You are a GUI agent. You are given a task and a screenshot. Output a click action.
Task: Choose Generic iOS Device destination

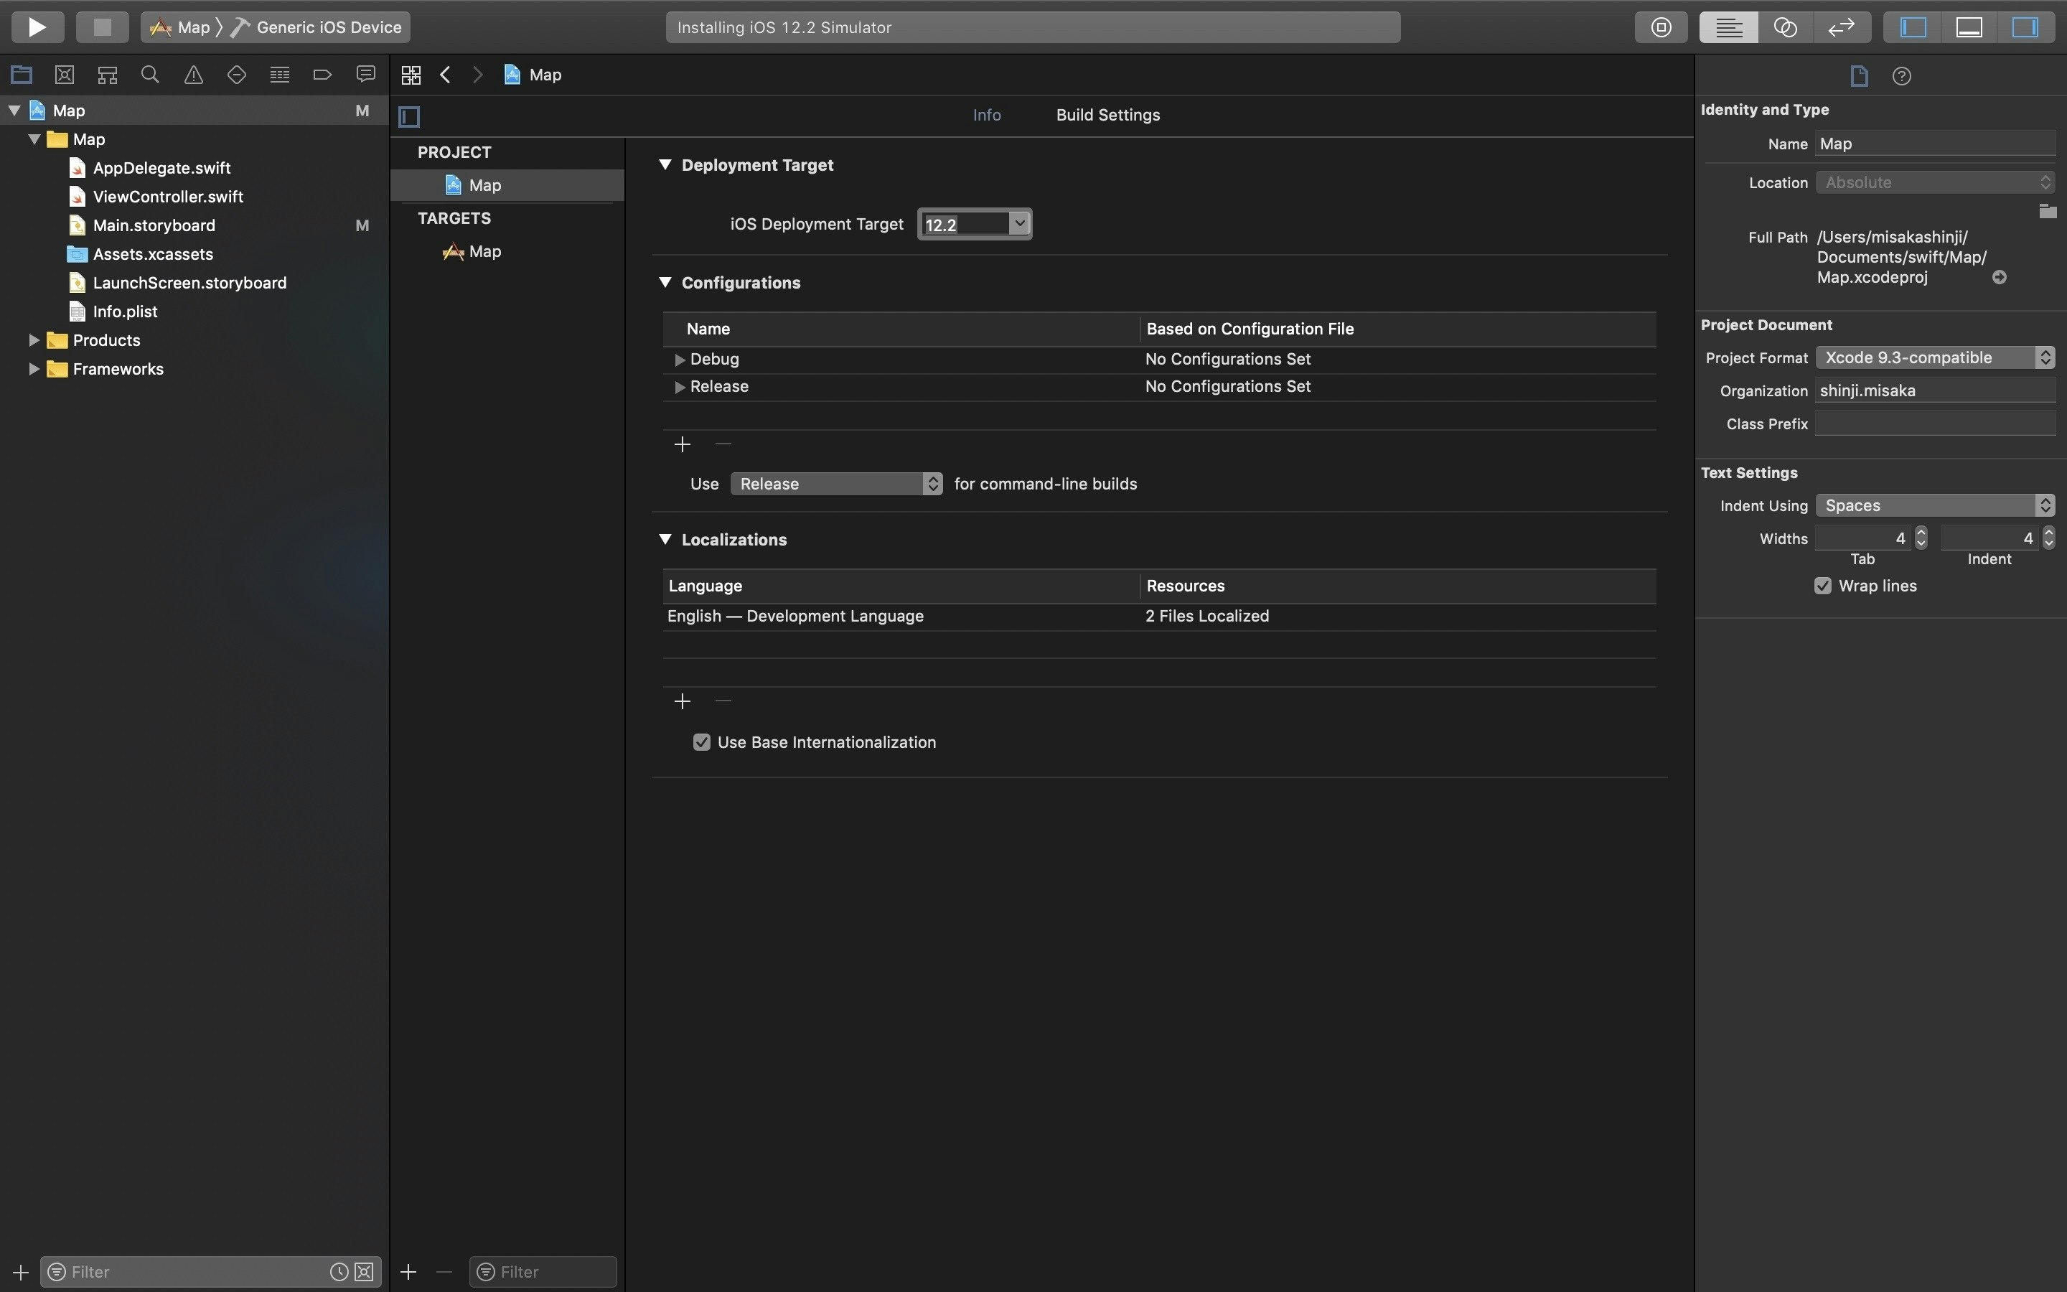(x=317, y=27)
